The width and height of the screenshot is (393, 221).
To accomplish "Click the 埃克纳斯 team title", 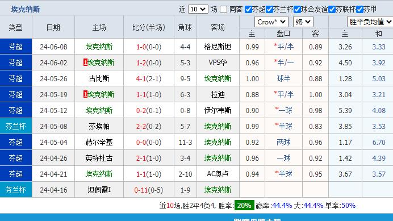I will pyautogui.click(x=25, y=9).
